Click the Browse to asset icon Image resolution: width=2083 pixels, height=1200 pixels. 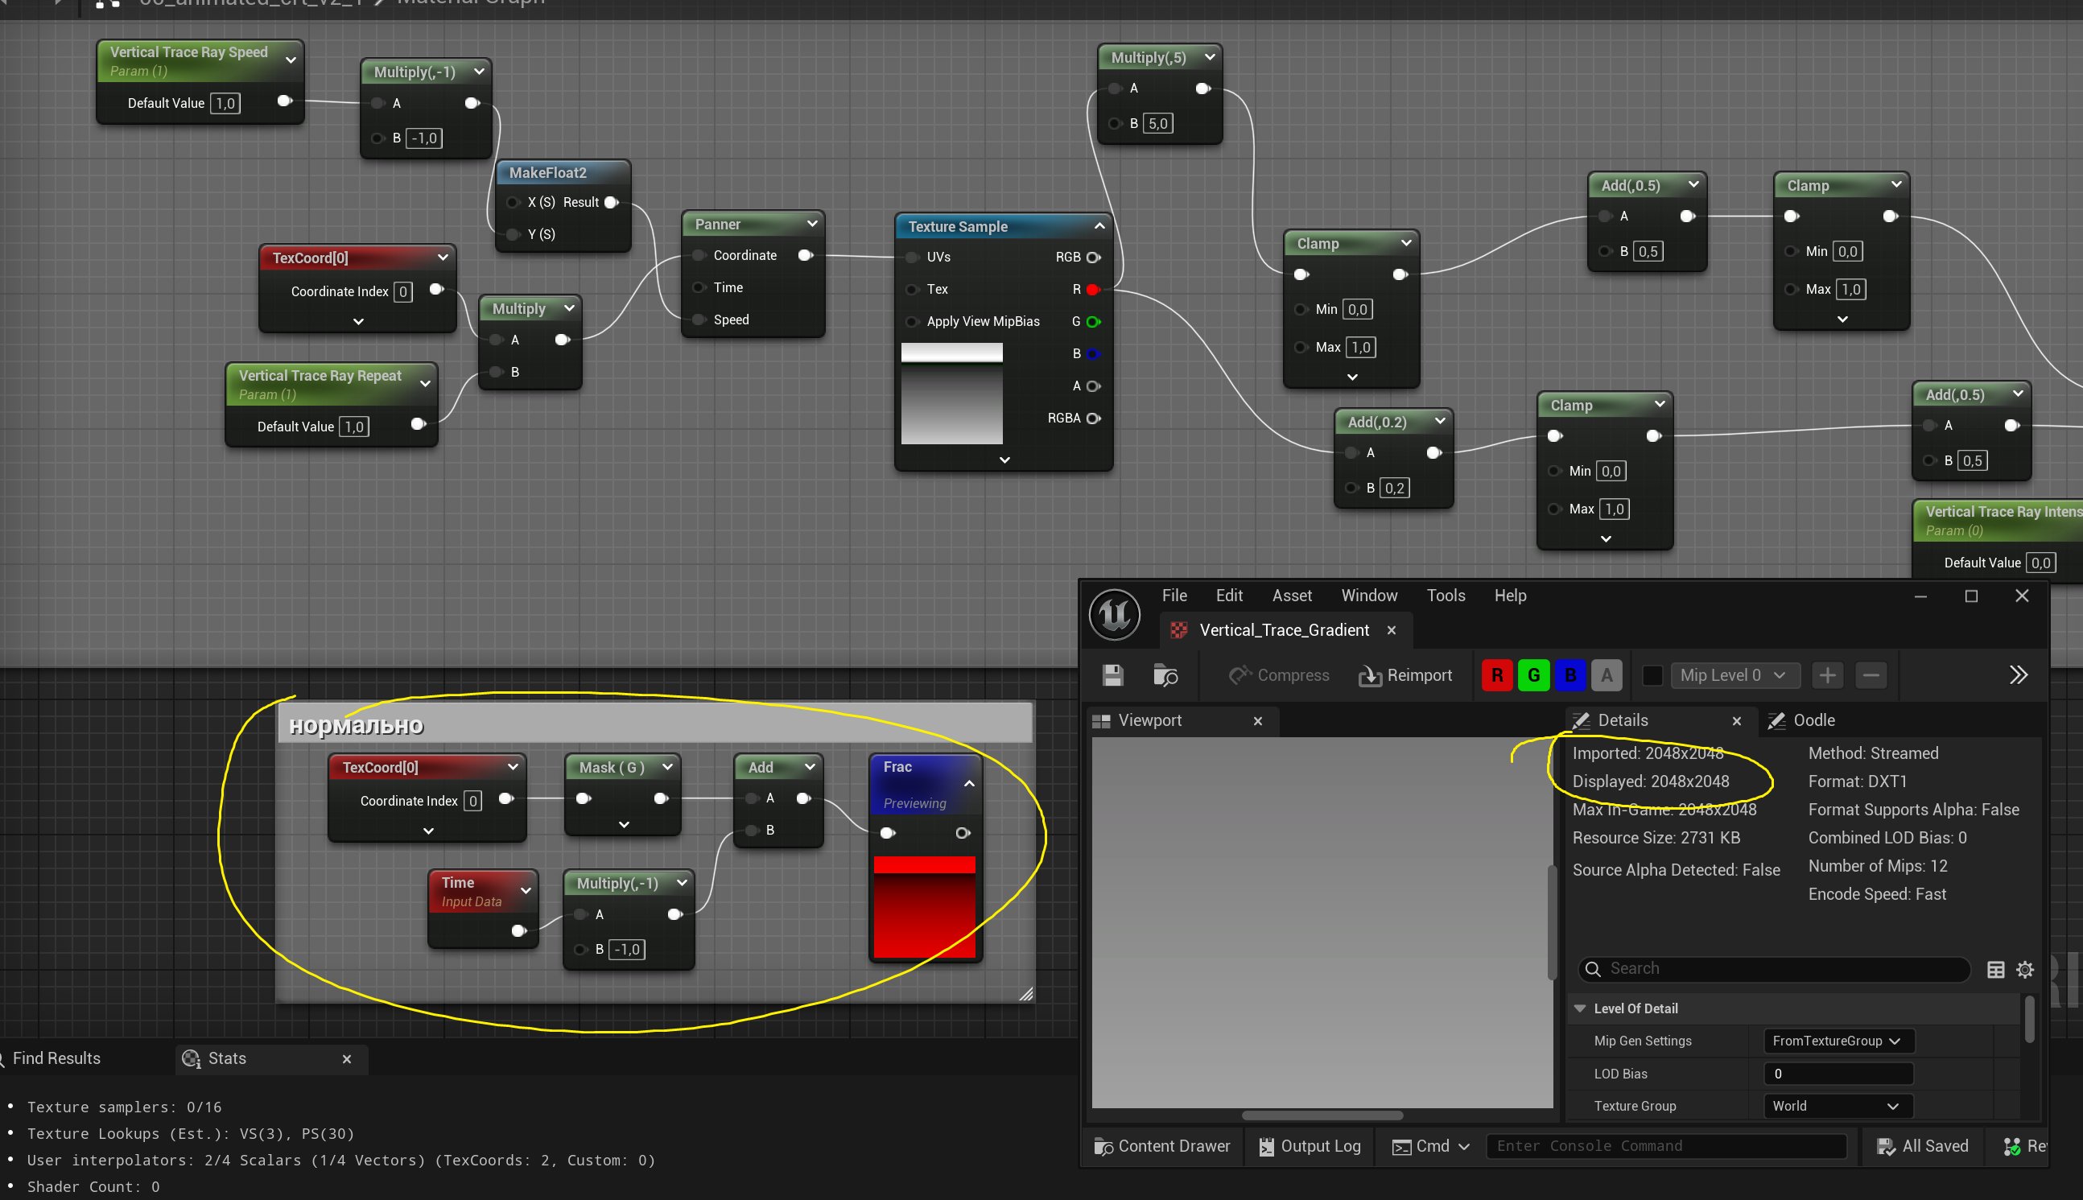[x=1165, y=675]
